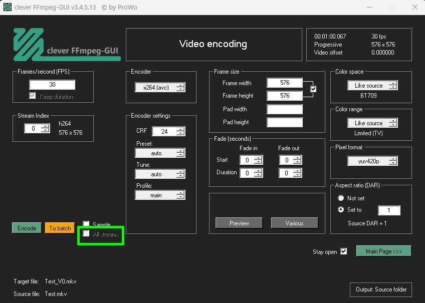This screenshot has height=303, width=425.
Task: Close the clever FFmpeg-GUI window
Action: pyautogui.click(x=414, y=7)
